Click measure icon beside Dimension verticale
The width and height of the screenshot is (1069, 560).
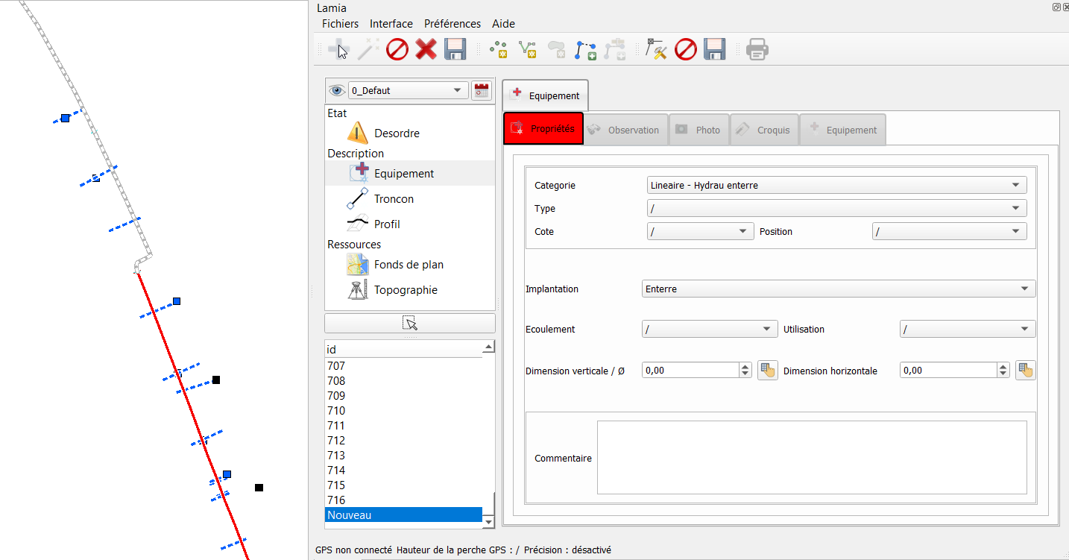tap(767, 370)
